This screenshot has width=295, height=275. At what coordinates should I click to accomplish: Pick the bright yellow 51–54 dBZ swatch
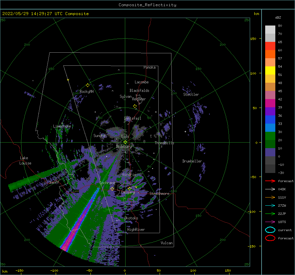270,70
